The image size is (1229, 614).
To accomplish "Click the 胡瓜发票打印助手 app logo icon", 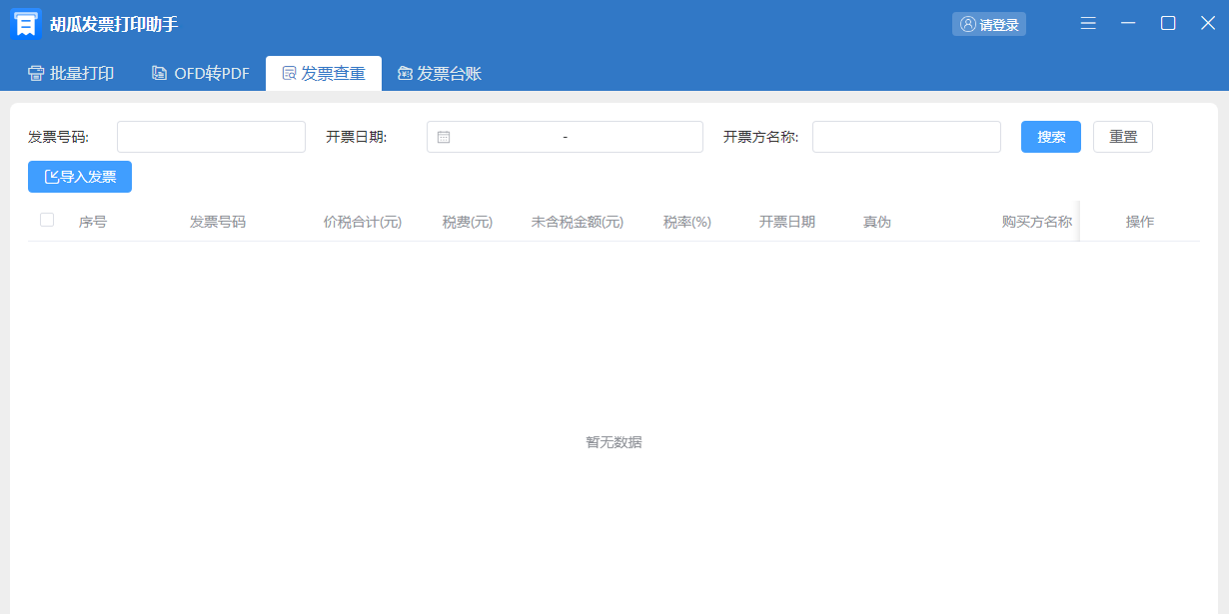I will point(25,24).
